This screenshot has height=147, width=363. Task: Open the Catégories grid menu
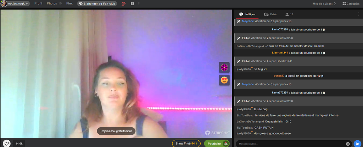(x=351, y=4)
